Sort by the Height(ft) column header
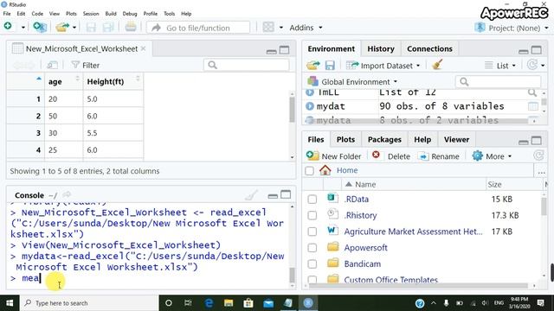 click(113, 81)
